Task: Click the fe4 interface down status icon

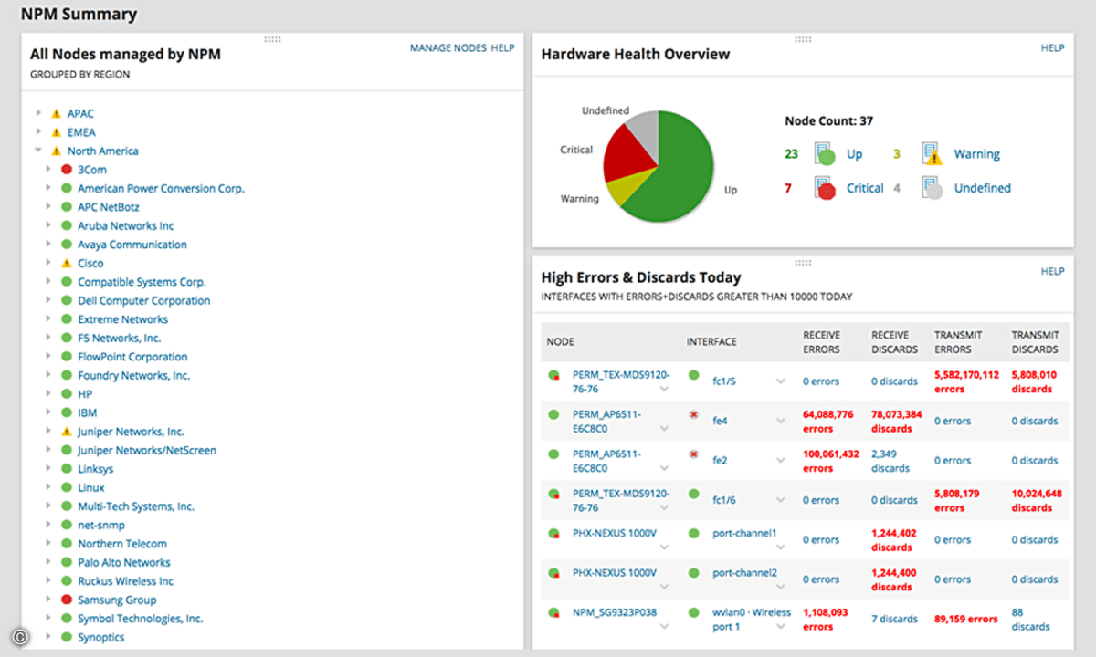Action: click(x=693, y=414)
